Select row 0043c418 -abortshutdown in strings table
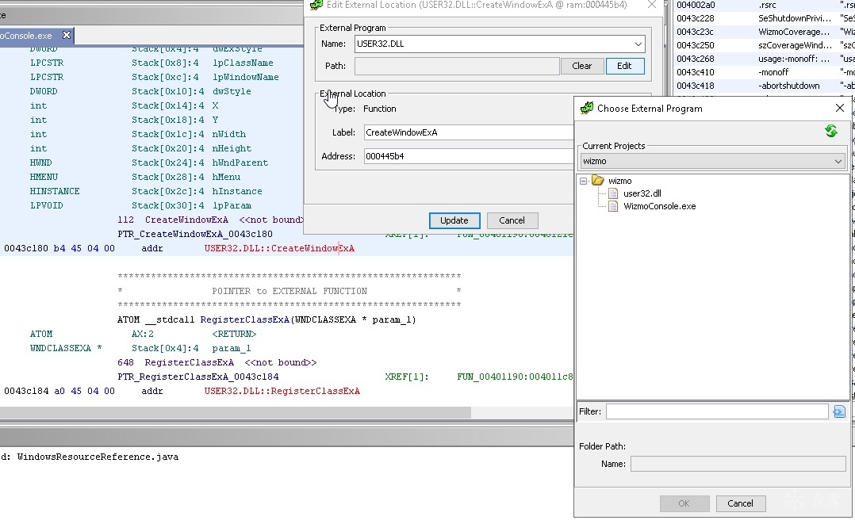The width and height of the screenshot is (855, 524). [x=765, y=86]
